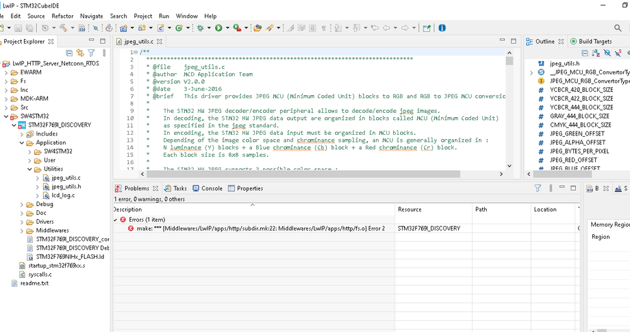The height and width of the screenshot is (332, 630).
Task: Click Collapse All icon in Outline view
Action: (585, 53)
